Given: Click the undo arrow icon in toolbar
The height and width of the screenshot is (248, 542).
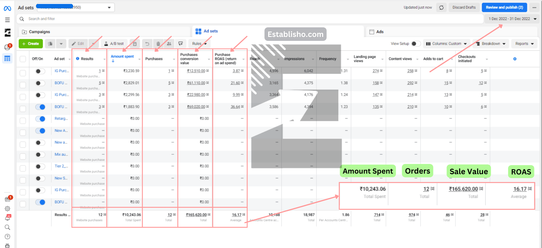Looking at the screenshot, I should [147, 44].
